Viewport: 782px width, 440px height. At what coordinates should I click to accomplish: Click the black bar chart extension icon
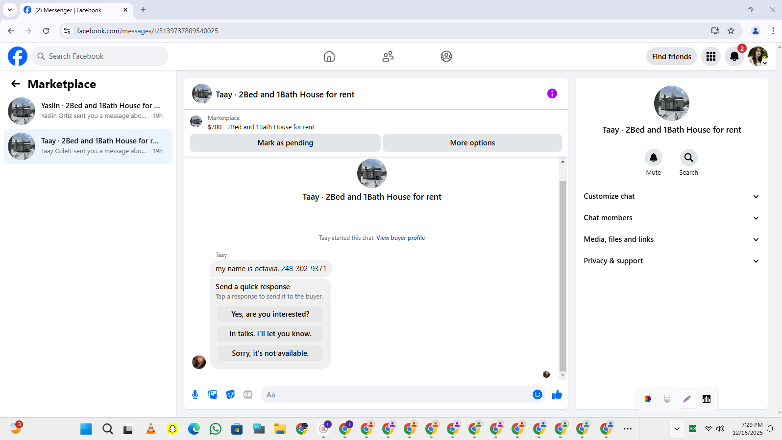coord(707,399)
